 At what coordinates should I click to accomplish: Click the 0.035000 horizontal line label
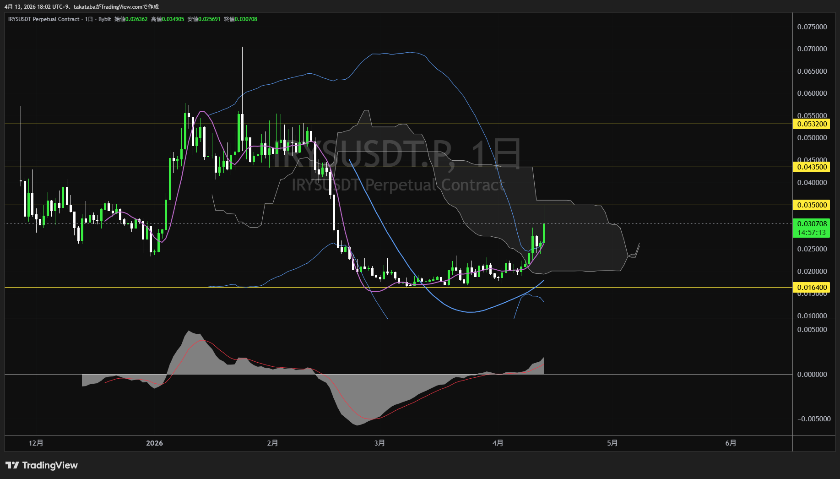(812, 205)
